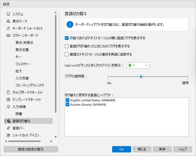Click sidebar horizontal scroll right arrow
196x156 pixels.
click(51, 141)
